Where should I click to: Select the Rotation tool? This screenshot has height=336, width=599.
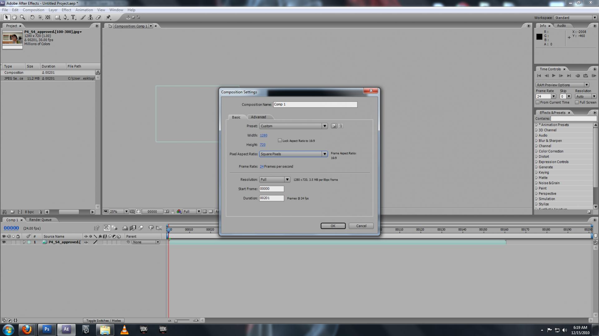(32, 17)
